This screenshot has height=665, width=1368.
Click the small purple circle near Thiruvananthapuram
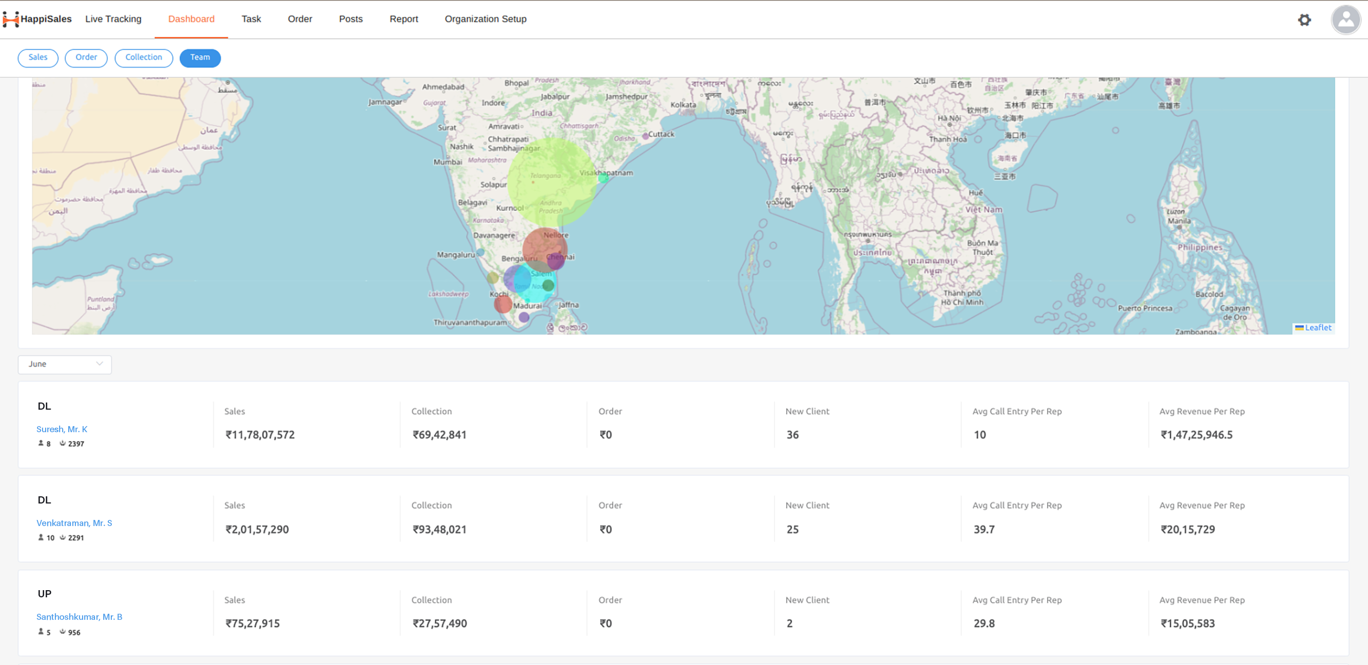524,317
